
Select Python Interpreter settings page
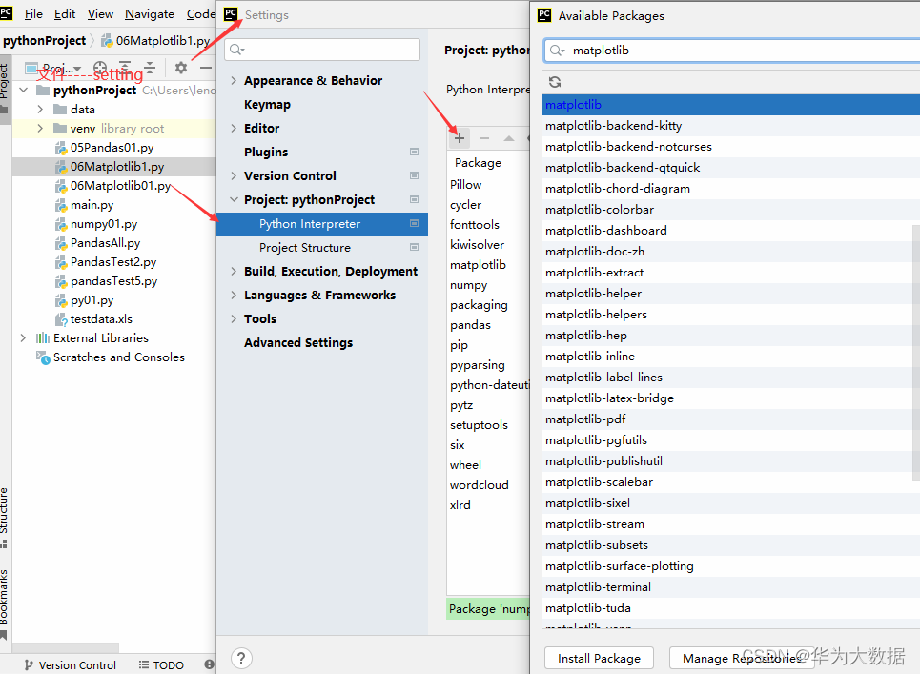click(x=322, y=223)
